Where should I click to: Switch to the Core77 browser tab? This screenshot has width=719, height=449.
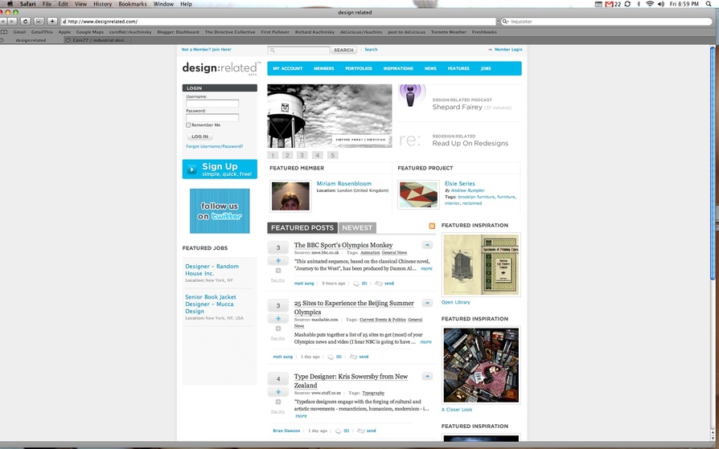(97, 40)
